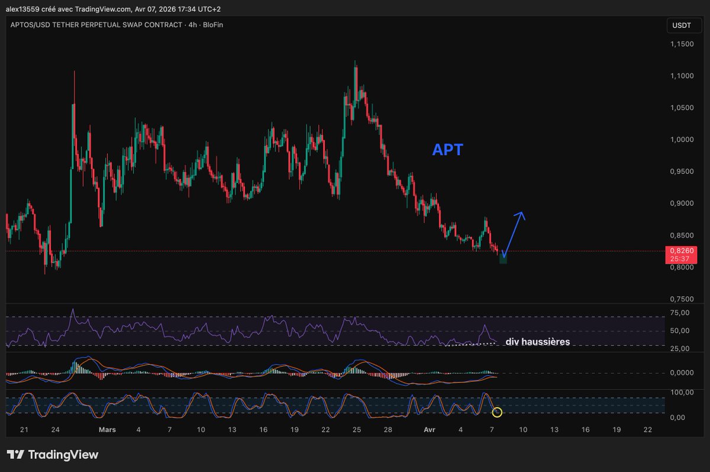Screen dimensions: 710x472
Task: Click the 25 date label on time axis
Action: (x=357, y=430)
